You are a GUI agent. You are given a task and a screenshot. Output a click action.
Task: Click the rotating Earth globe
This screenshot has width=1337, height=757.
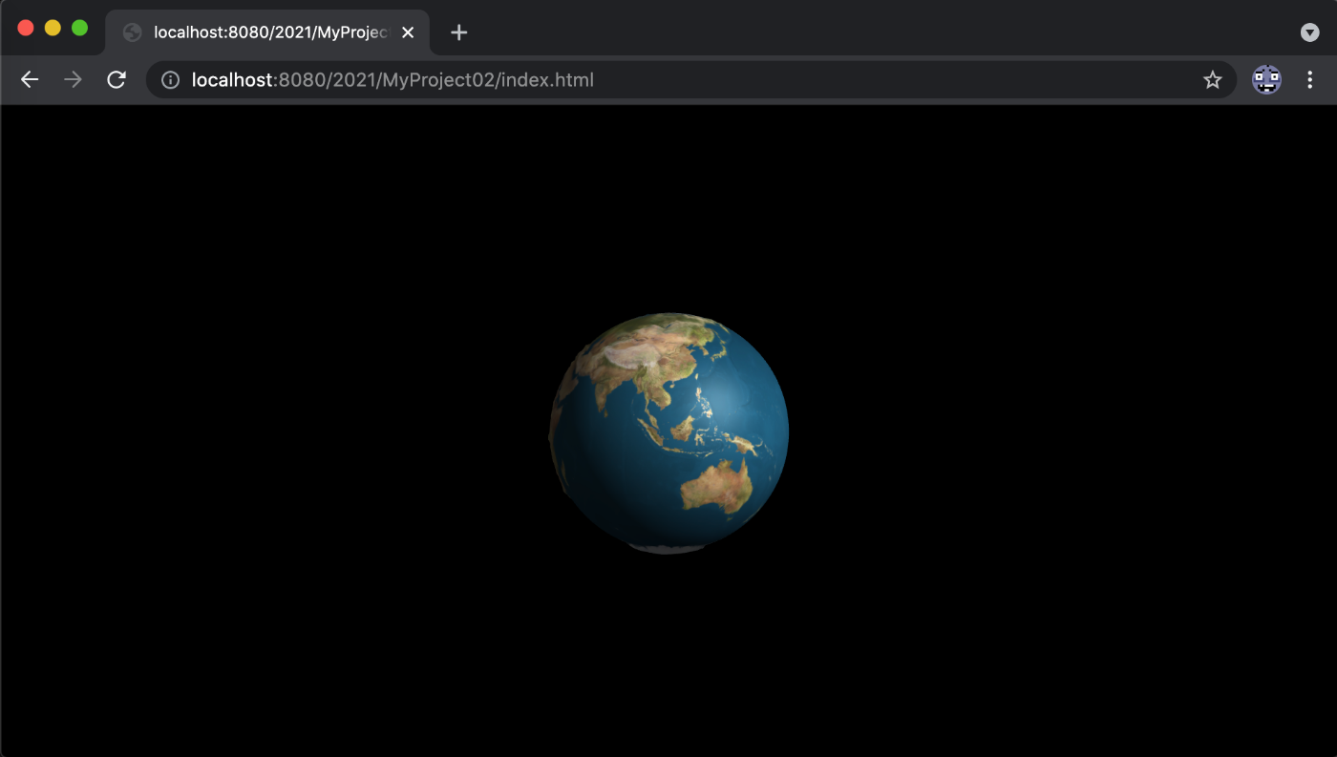point(668,430)
